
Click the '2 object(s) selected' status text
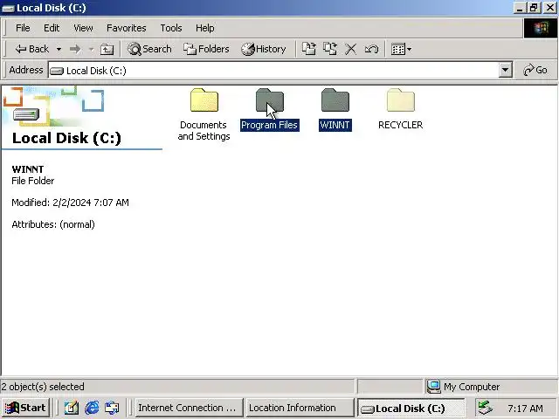43,387
